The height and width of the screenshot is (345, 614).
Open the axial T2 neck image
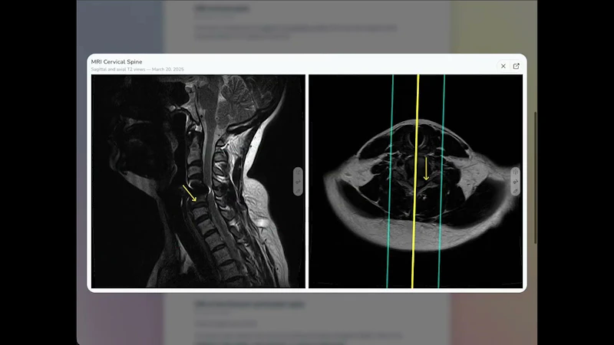pos(415,181)
